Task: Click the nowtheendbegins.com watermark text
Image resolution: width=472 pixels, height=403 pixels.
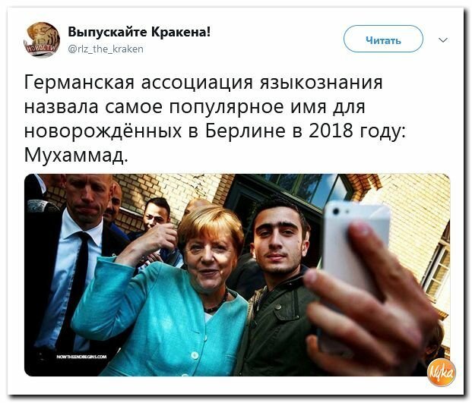Action: click(81, 357)
